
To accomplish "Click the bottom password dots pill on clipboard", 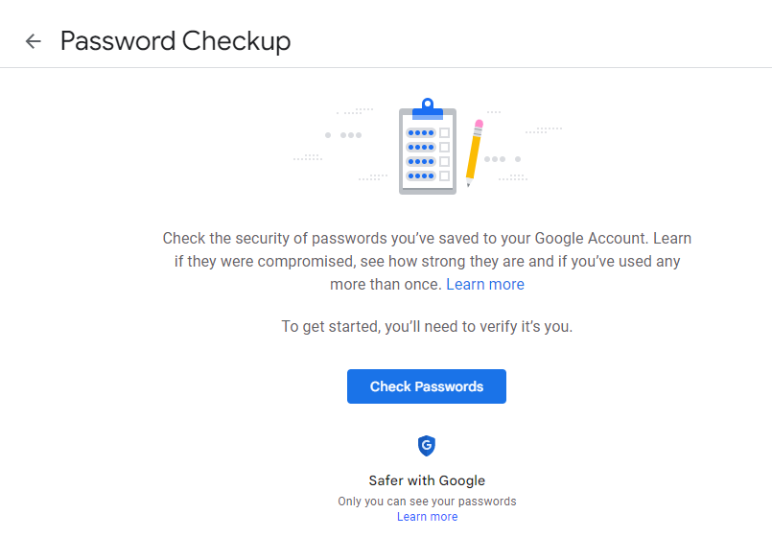I will pyautogui.click(x=420, y=175).
